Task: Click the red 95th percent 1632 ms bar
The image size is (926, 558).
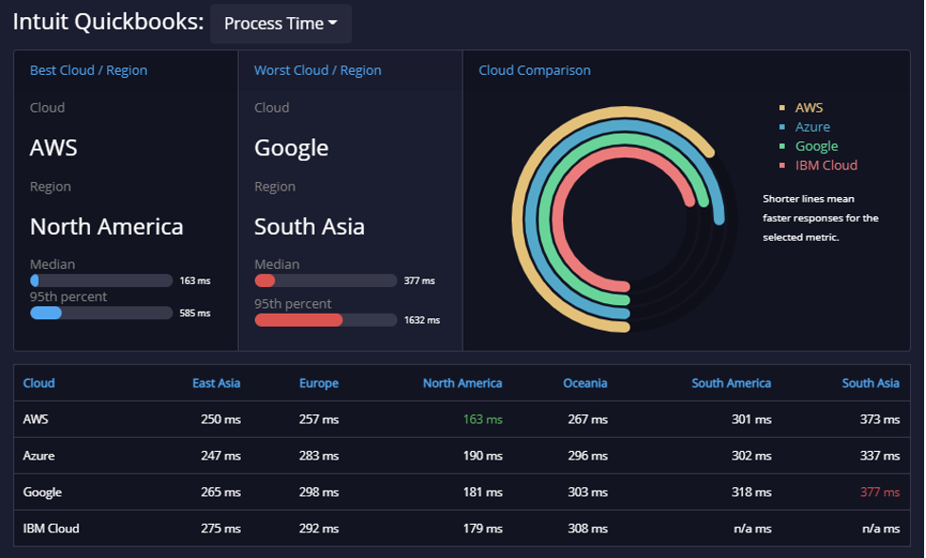Action: click(x=325, y=320)
